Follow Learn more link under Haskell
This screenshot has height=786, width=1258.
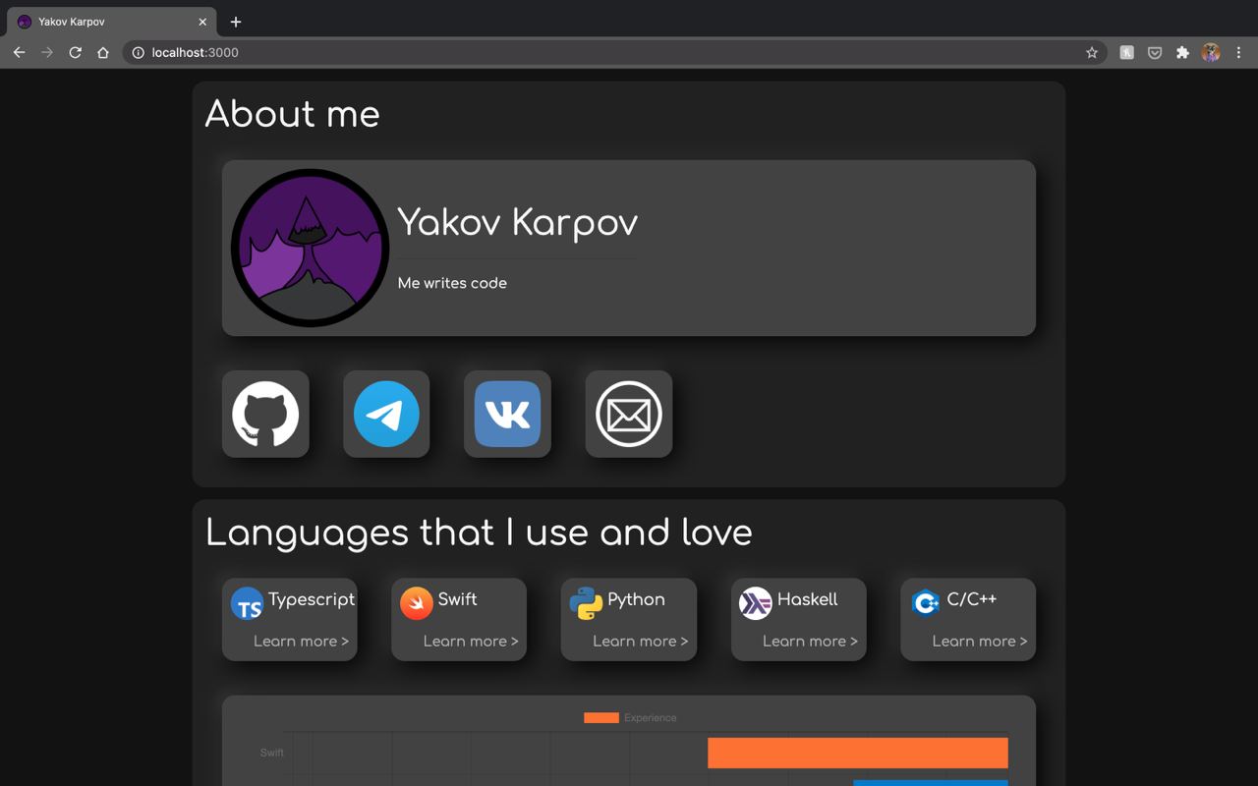811,642
